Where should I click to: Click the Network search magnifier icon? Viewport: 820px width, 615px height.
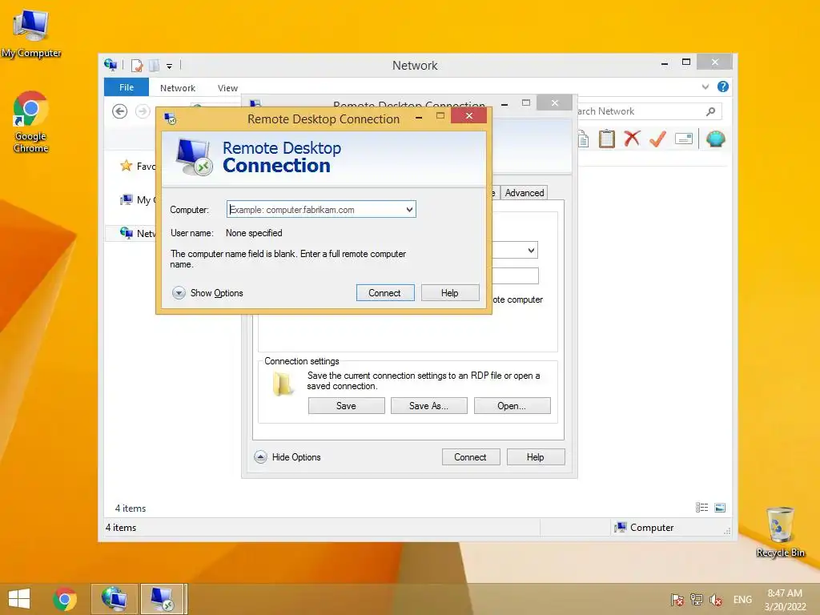tap(710, 111)
